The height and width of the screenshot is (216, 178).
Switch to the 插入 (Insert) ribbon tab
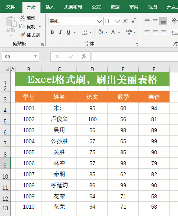pos(50,7)
